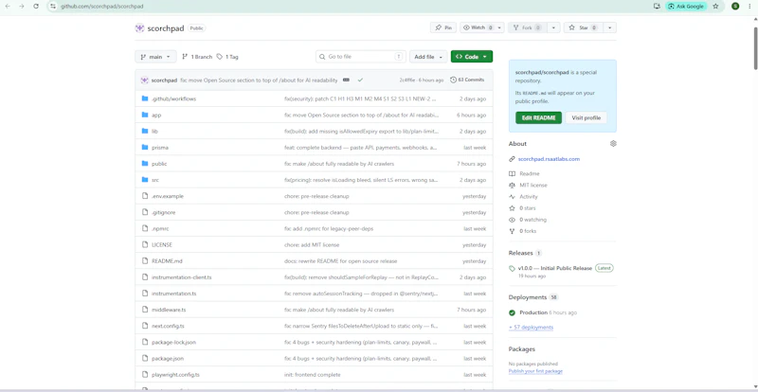
Task: View the 0 stars link
Action: (528, 208)
